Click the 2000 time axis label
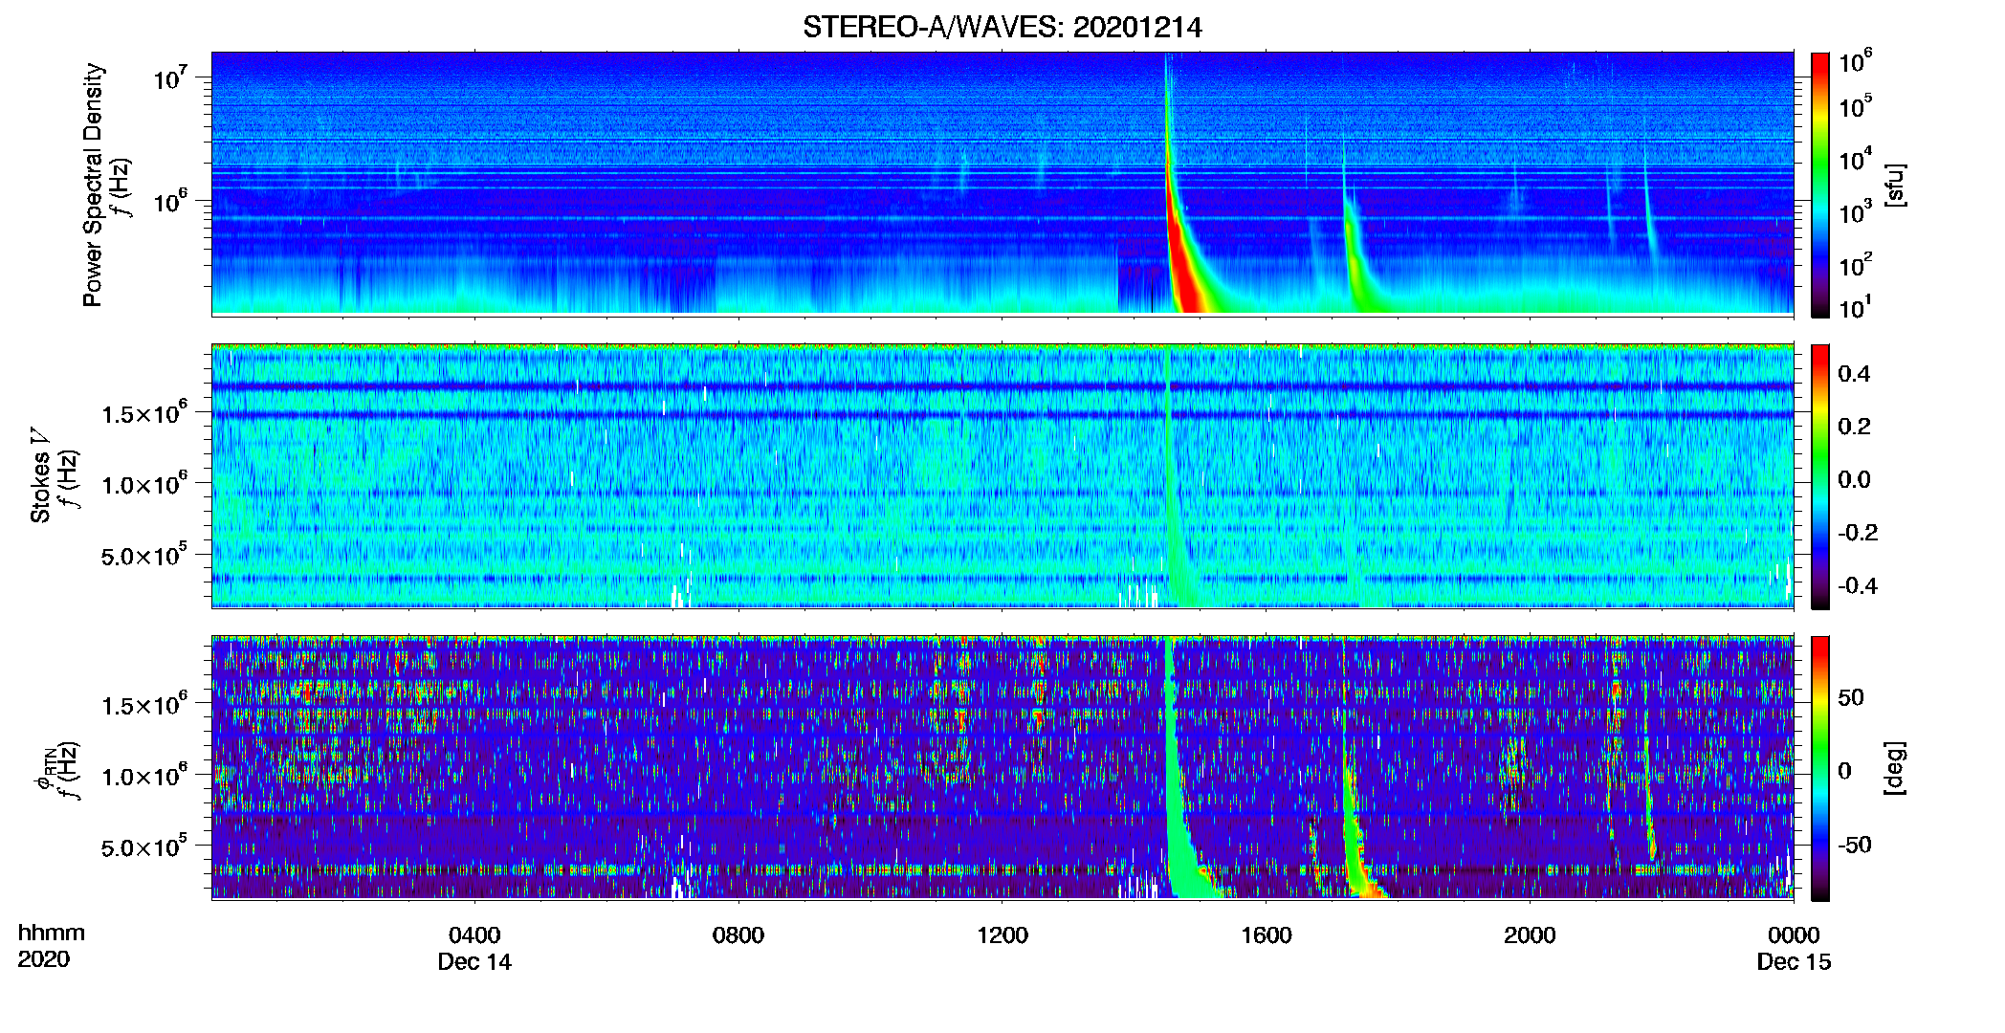Viewport: 2005px width, 1033px height. [x=1530, y=935]
